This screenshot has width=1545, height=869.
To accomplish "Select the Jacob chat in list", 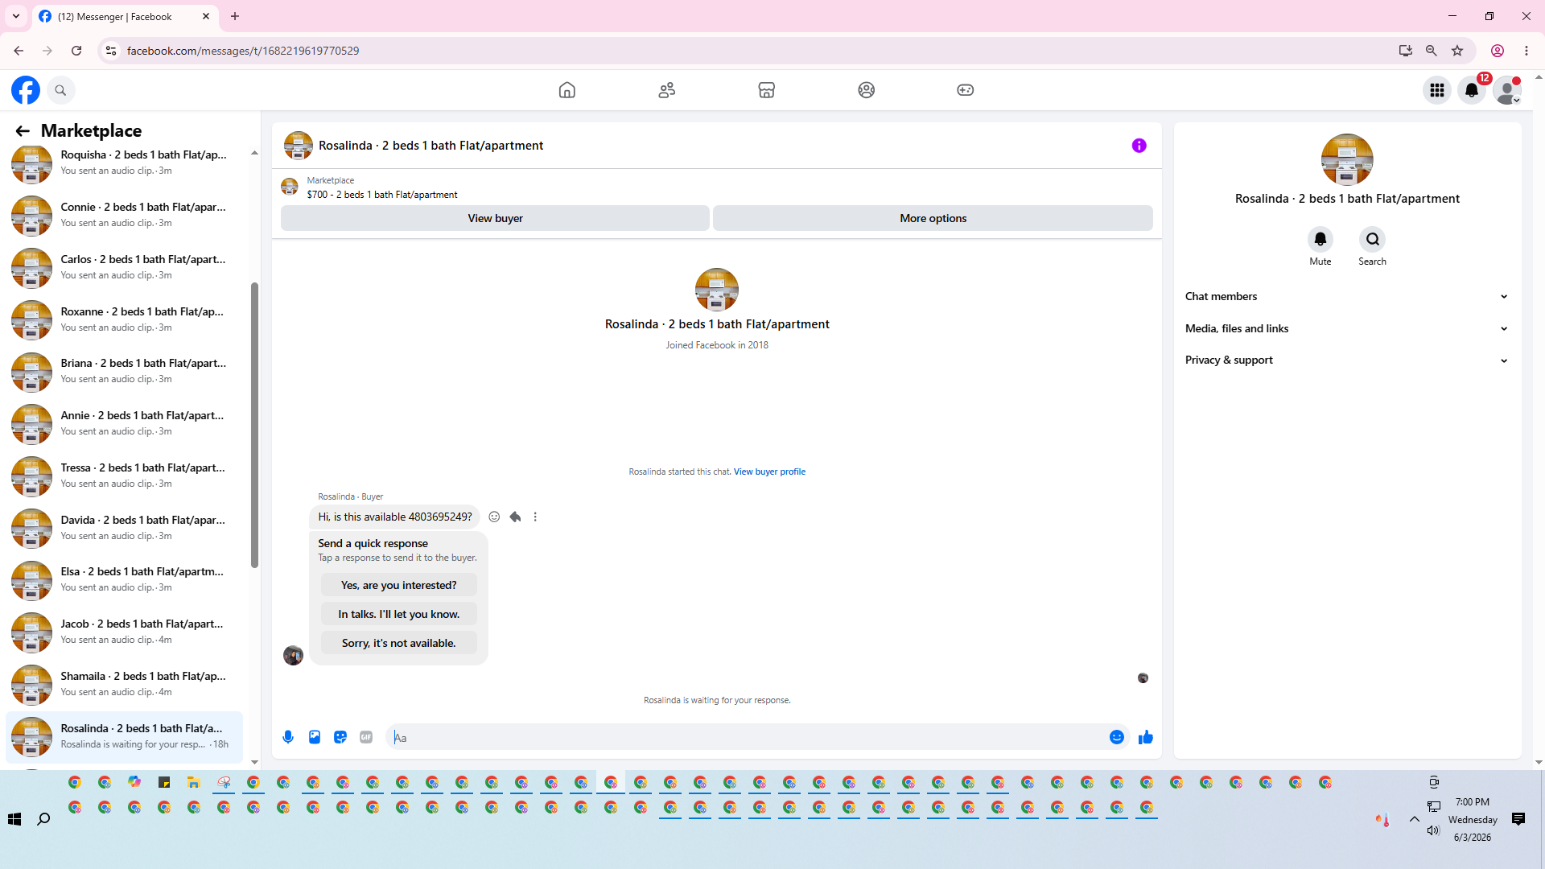I will [x=125, y=632].
